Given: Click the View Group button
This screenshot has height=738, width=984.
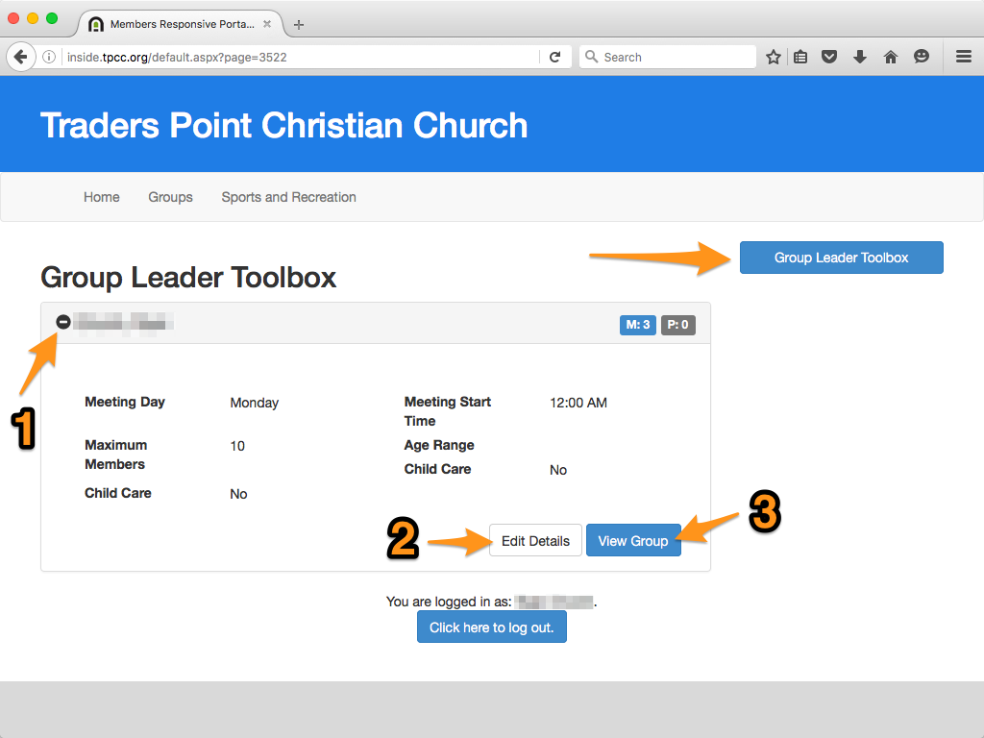Looking at the screenshot, I should point(633,540).
